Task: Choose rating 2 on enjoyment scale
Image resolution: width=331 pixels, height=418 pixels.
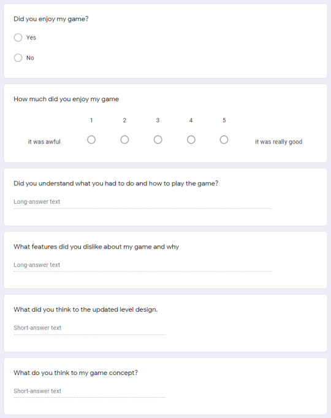Action: click(x=124, y=140)
